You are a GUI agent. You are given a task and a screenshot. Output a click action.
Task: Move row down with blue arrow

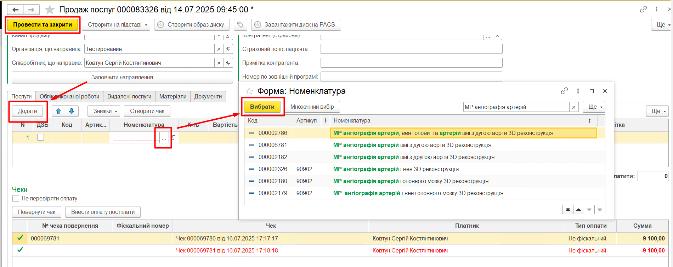tap(72, 111)
